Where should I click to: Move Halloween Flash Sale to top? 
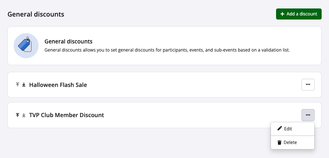tap(17, 85)
